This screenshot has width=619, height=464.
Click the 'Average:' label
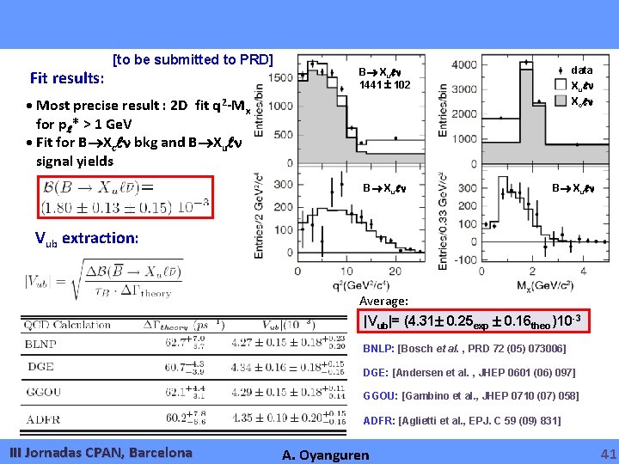tap(383, 301)
